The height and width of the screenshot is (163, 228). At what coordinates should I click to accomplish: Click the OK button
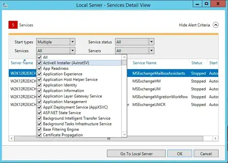click(x=179, y=154)
